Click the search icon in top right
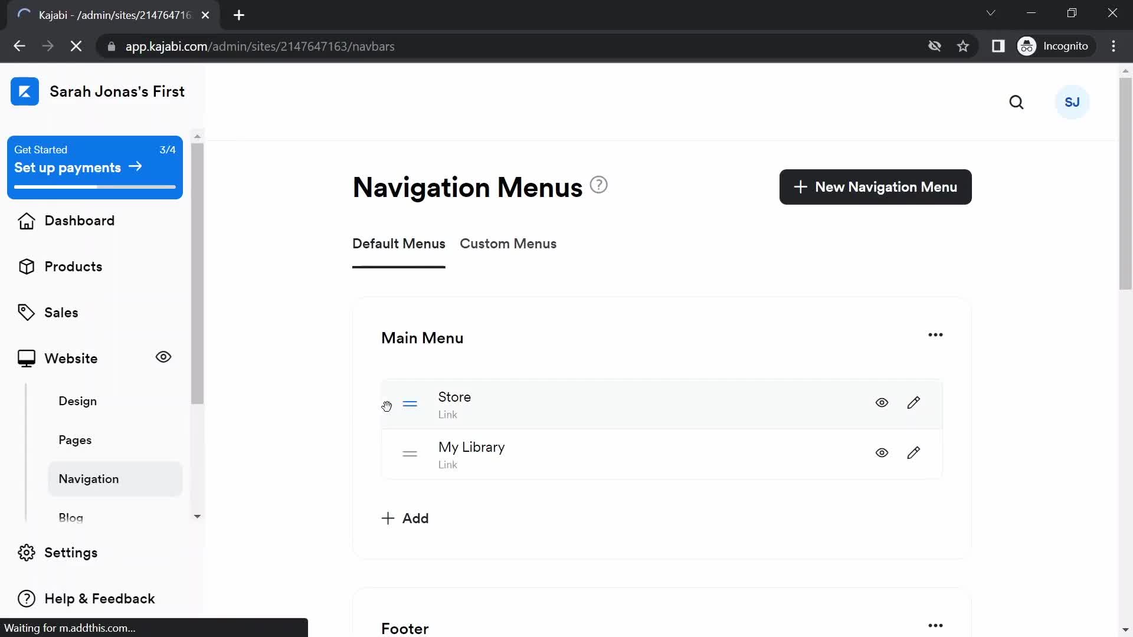Viewport: 1133px width, 637px height. (x=1017, y=102)
